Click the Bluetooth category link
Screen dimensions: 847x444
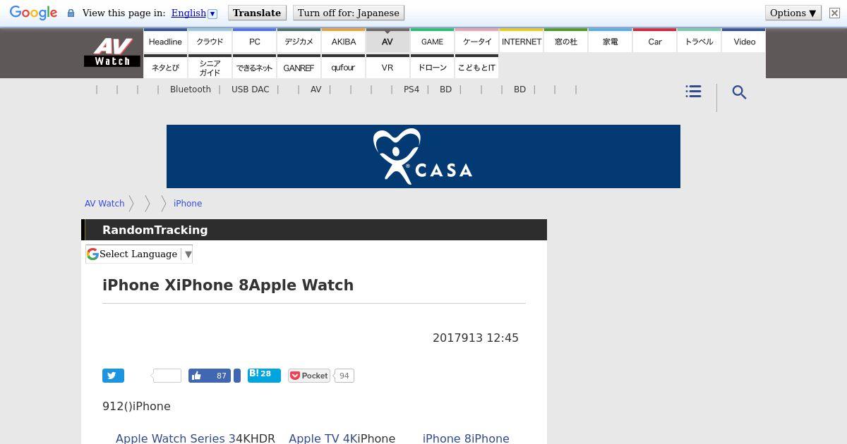coord(191,90)
